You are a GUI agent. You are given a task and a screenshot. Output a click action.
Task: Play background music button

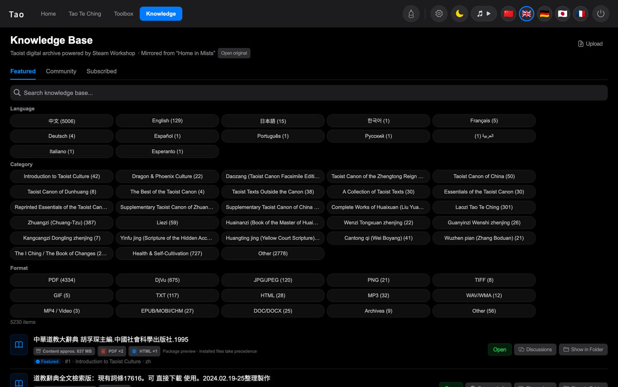pyautogui.click(x=484, y=14)
